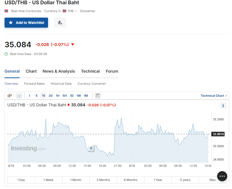Click Add to Watchlist button

click(26, 23)
